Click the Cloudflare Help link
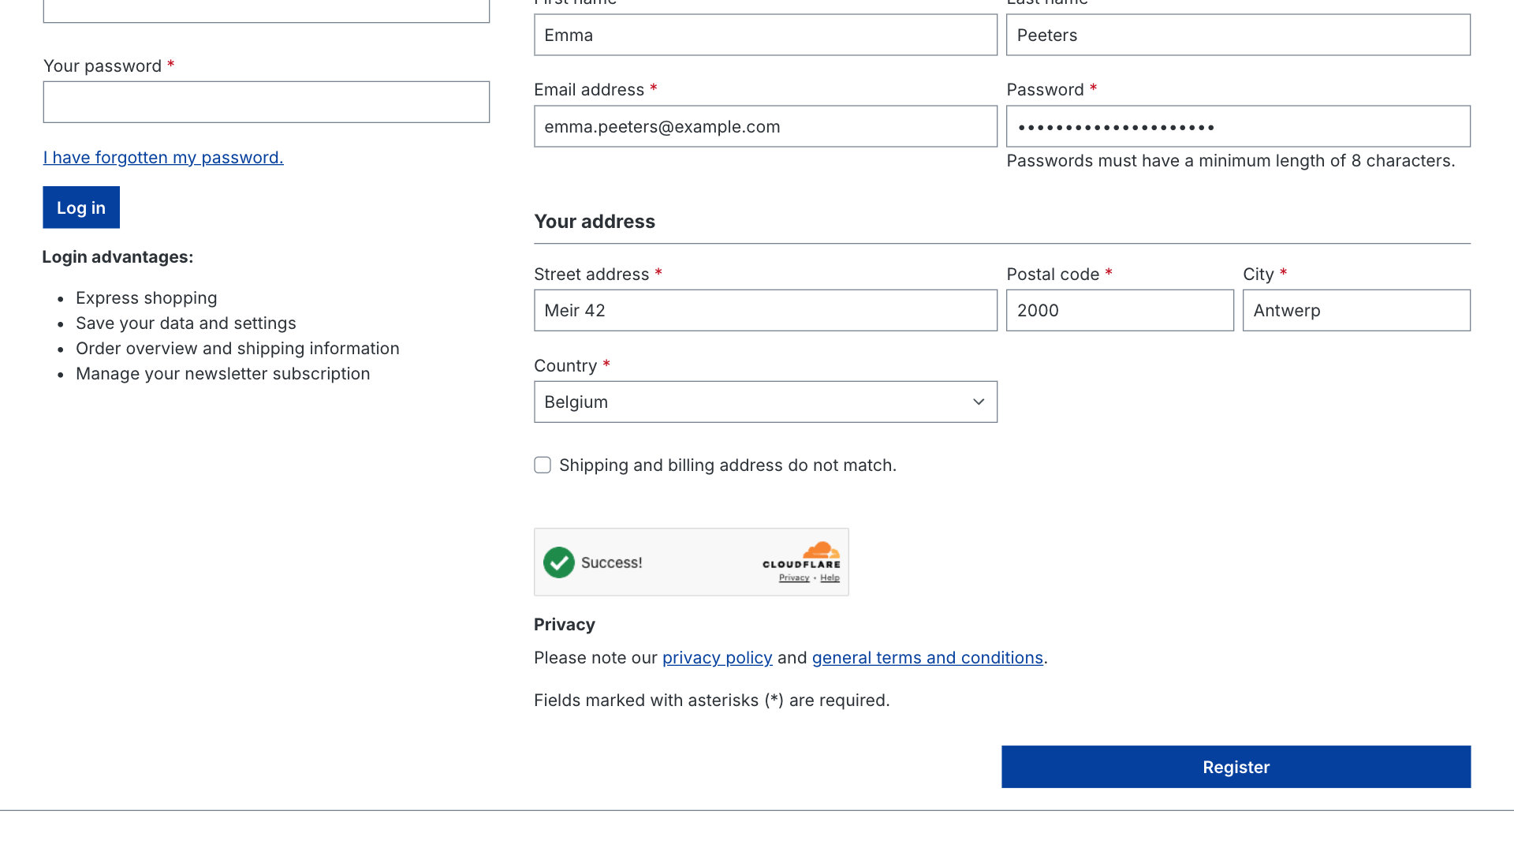The width and height of the screenshot is (1514, 852). click(830, 578)
